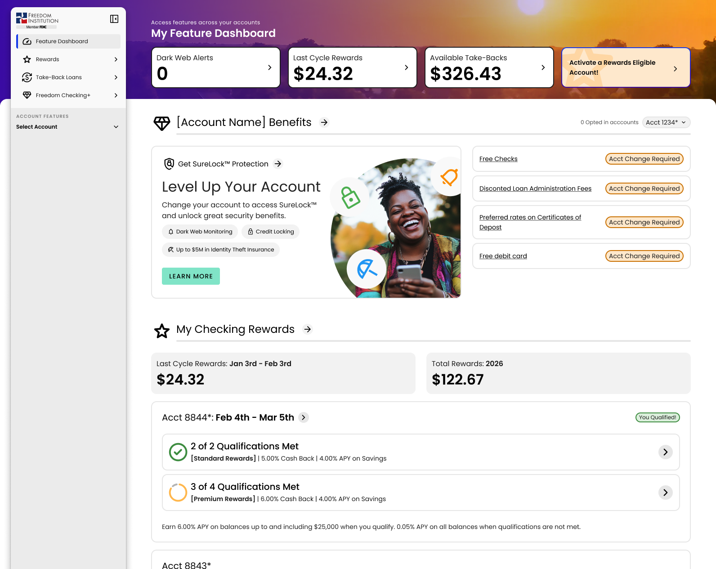Image resolution: width=716 pixels, height=569 pixels.
Task: Click the Freedom Institution logo
Action: point(37,21)
